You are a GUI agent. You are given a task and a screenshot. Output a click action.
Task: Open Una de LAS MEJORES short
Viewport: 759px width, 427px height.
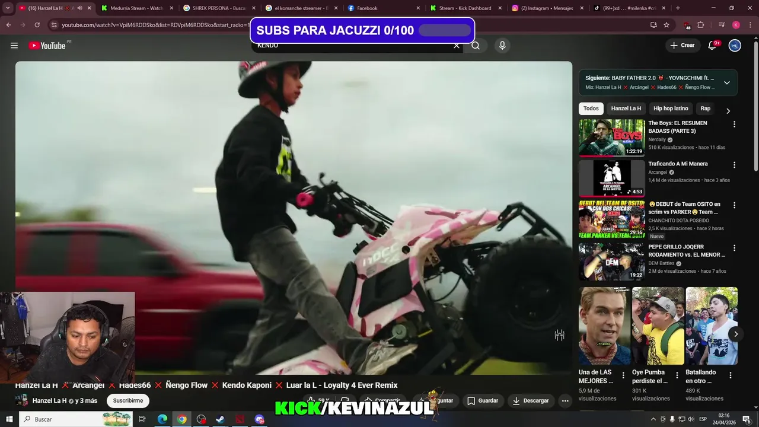click(604, 326)
